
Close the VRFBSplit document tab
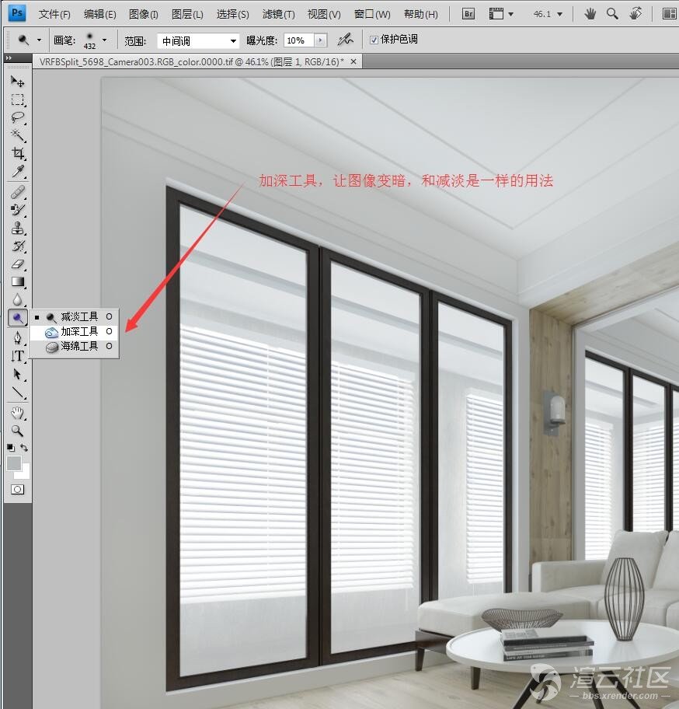click(x=353, y=61)
